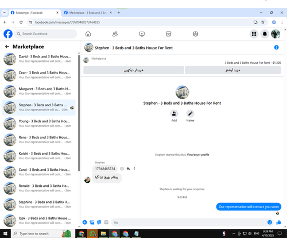Click the Urdu message bubble below the number

click(x=107, y=178)
